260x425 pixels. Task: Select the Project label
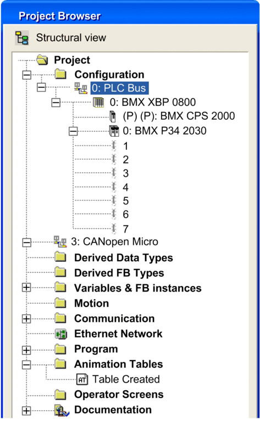[72, 60]
